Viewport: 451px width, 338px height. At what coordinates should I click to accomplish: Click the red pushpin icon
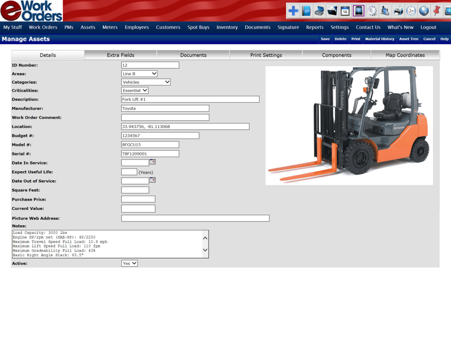[437, 11]
